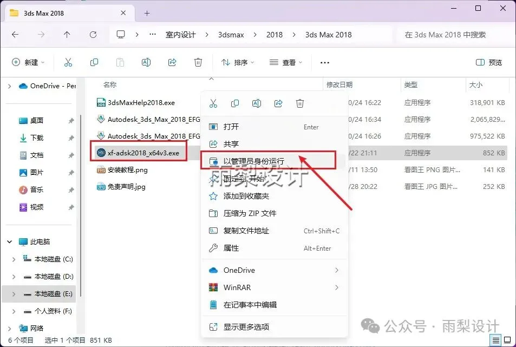
Task: Expand the 网络 tree node
Action: tap(10, 328)
